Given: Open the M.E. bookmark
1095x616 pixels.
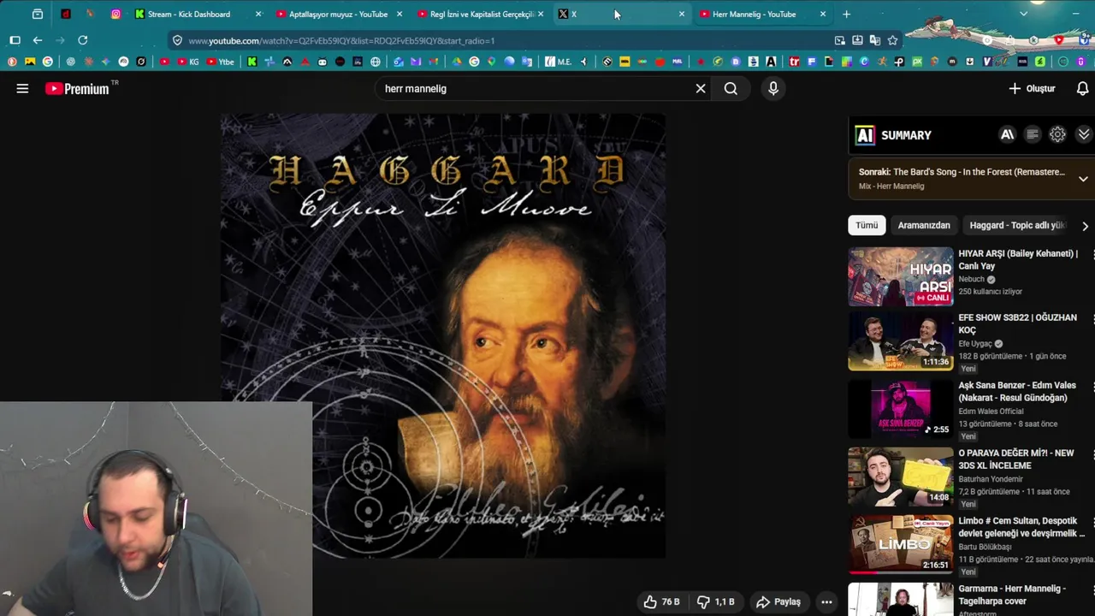Looking at the screenshot, I should coord(559,62).
